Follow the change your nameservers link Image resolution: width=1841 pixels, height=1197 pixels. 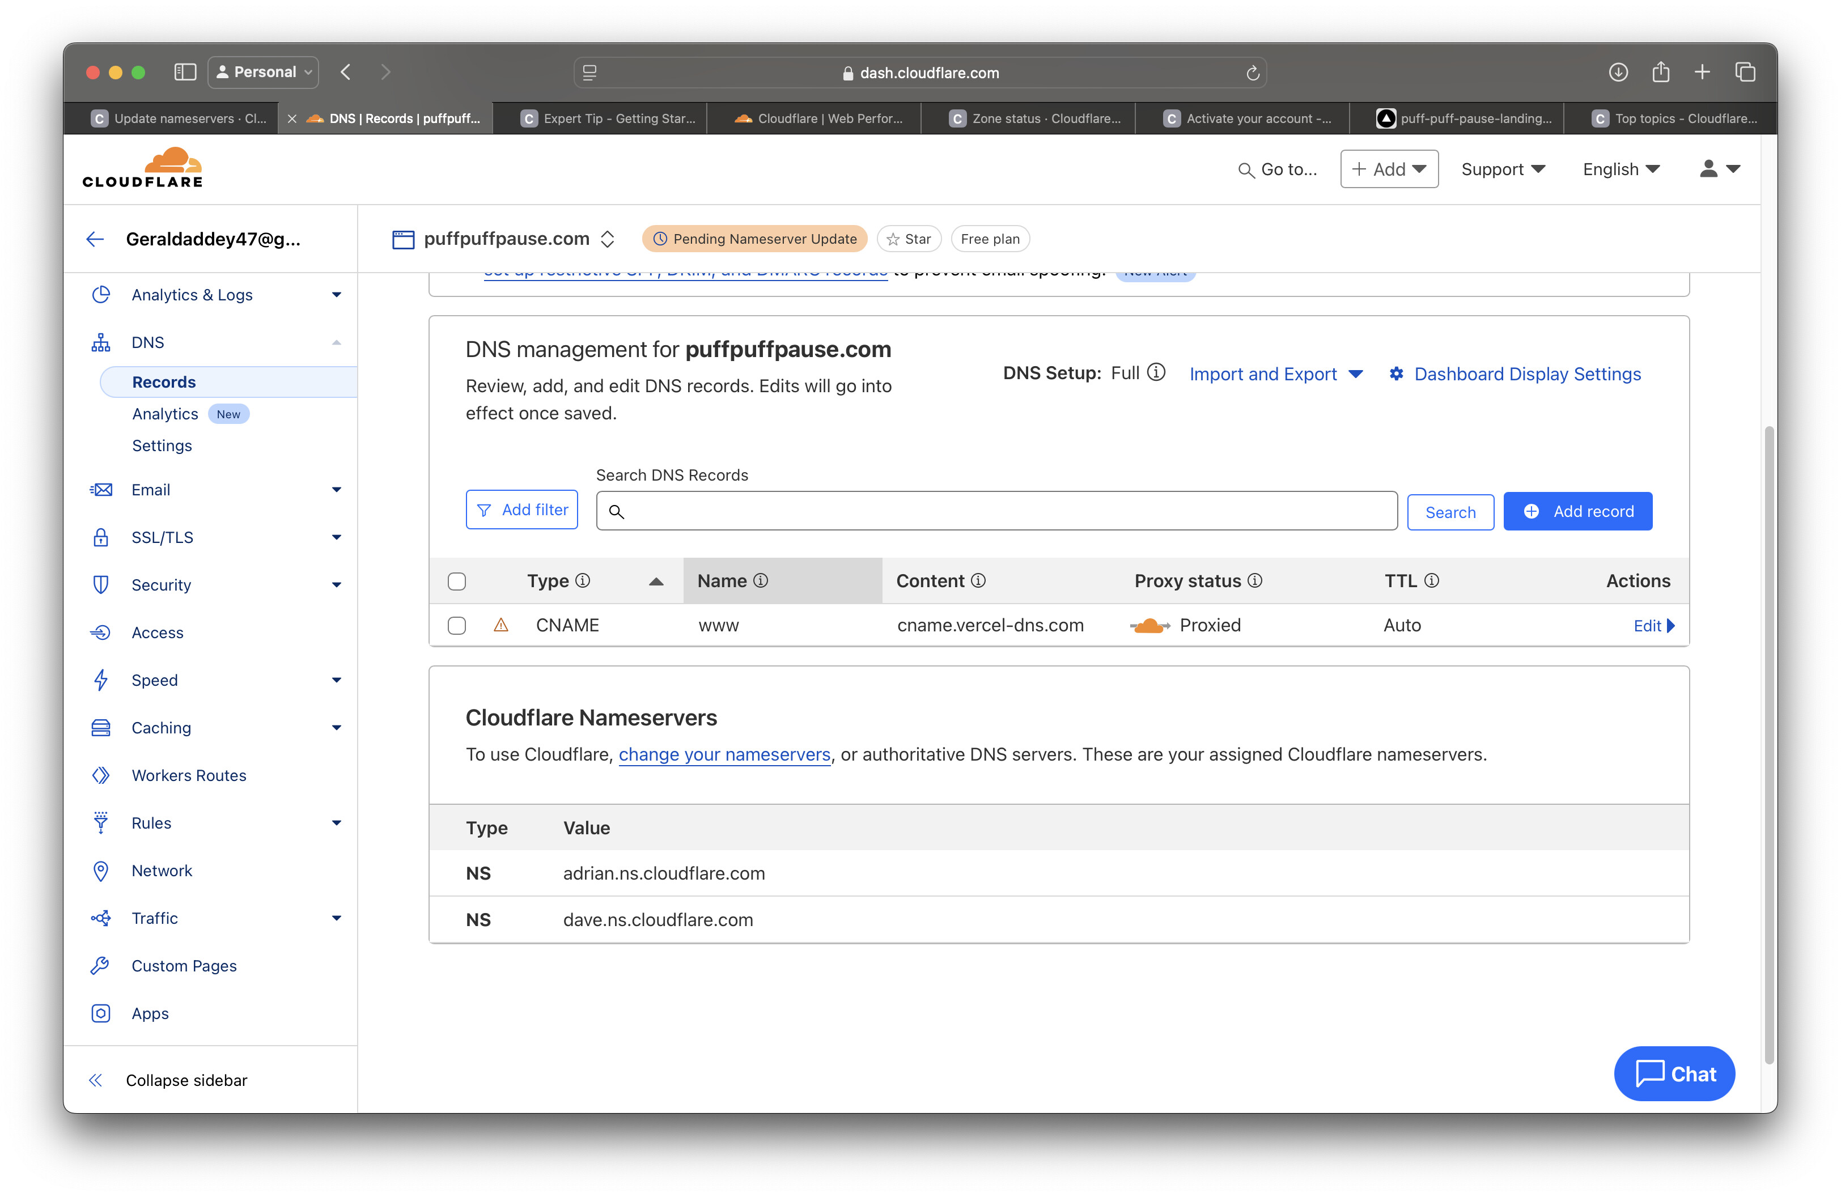[x=724, y=754]
